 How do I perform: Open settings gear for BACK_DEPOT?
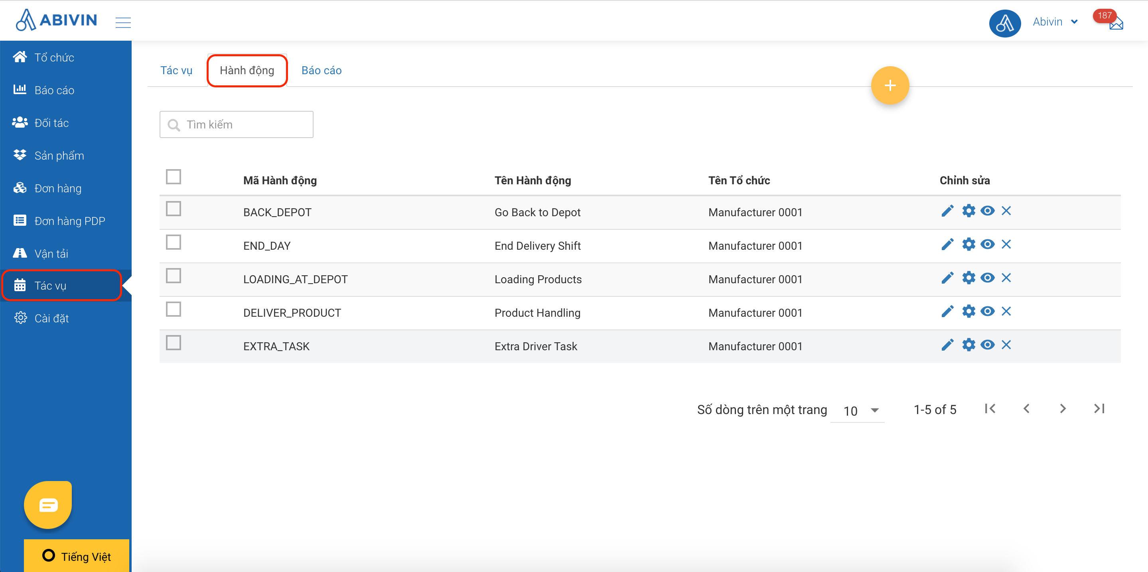tap(969, 211)
